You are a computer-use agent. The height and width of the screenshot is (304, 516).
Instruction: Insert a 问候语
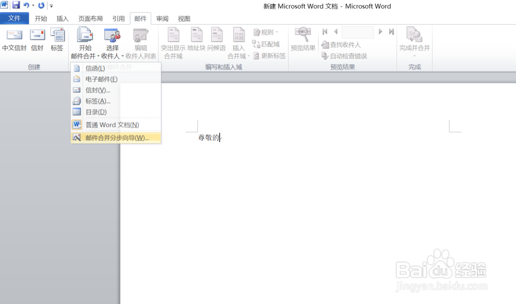tap(217, 40)
